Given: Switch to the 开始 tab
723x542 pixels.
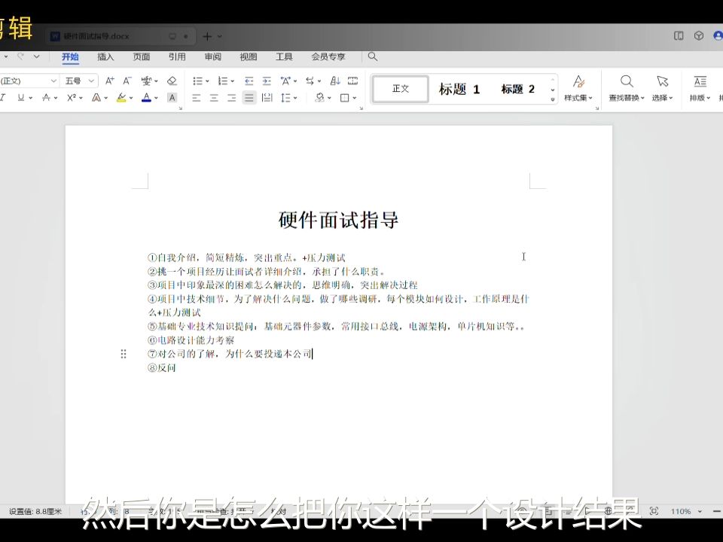Looking at the screenshot, I should click(70, 56).
